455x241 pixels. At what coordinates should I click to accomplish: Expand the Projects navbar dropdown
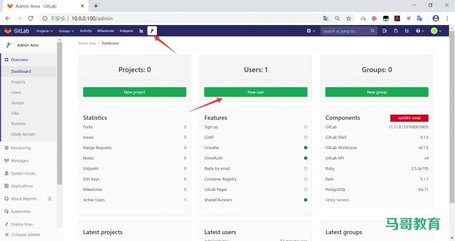(x=45, y=31)
